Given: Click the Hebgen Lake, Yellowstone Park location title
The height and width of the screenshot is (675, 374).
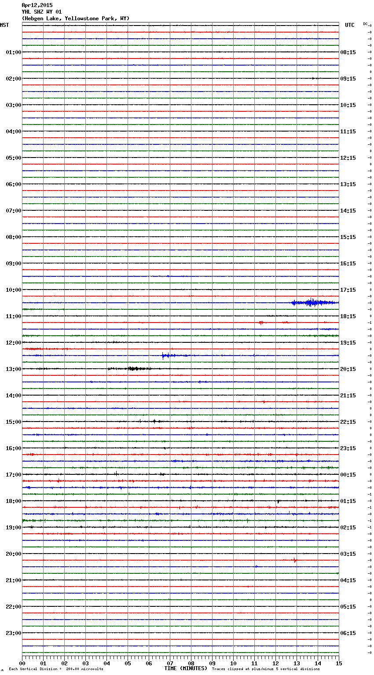Looking at the screenshot, I should tap(76, 18).
